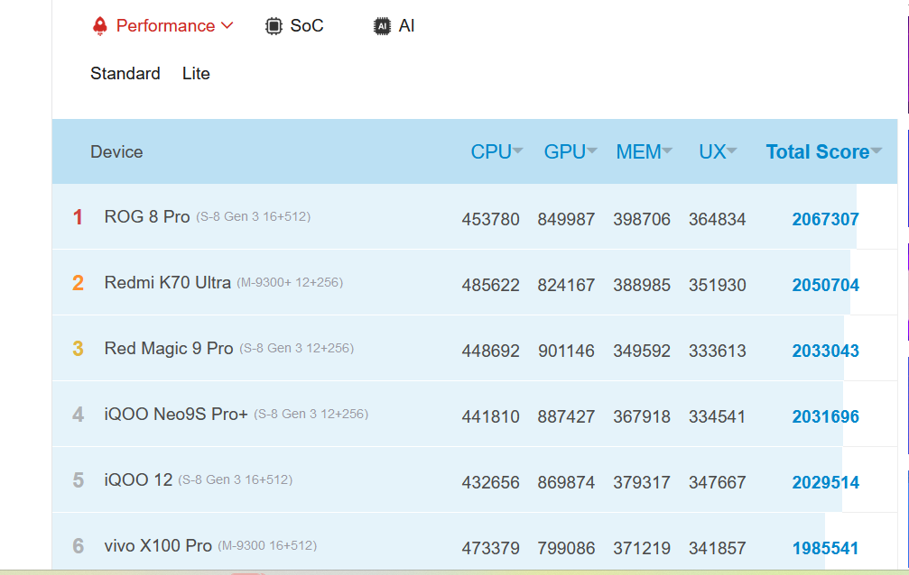The width and height of the screenshot is (909, 575).
Task: Open iQOO Neo9S Pro+ device entry
Action: tap(176, 414)
